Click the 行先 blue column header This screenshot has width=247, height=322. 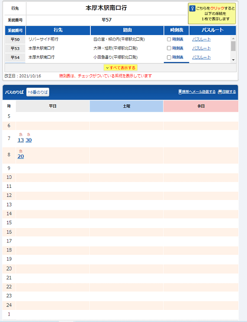click(58, 30)
